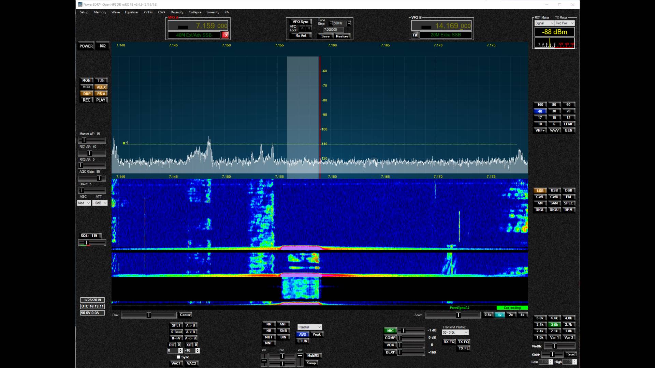655x368 pixels.
Task: Click the Center pan button
Action: 185,315
